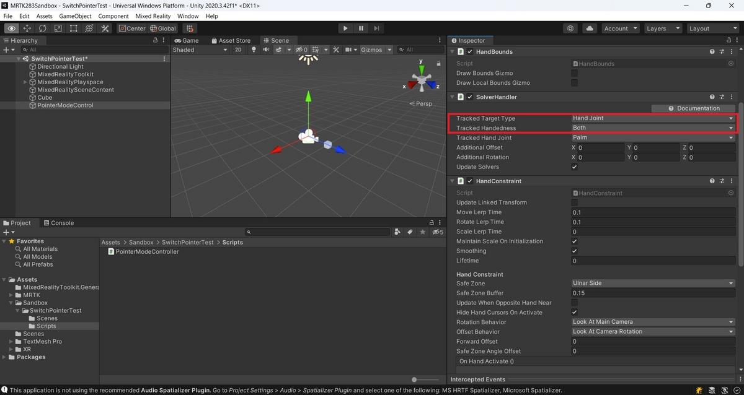744x395 pixels.
Task: Switch to the Asset Store tab
Action: (231, 40)
